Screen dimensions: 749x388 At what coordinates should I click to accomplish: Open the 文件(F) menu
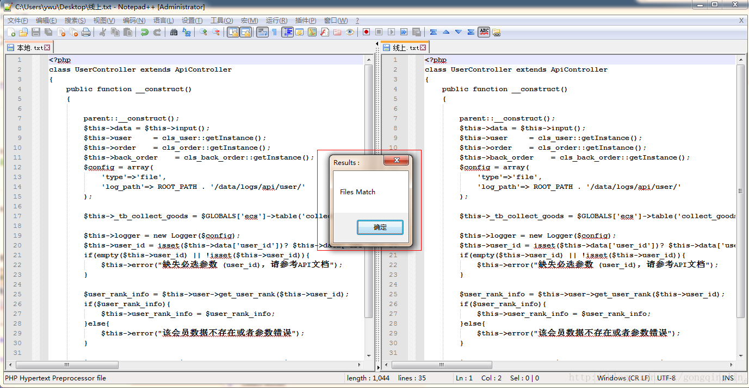(x=18, y=21)
